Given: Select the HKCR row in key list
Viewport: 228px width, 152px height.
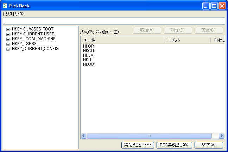Looking at the screenshot, I should click(89, 46).
